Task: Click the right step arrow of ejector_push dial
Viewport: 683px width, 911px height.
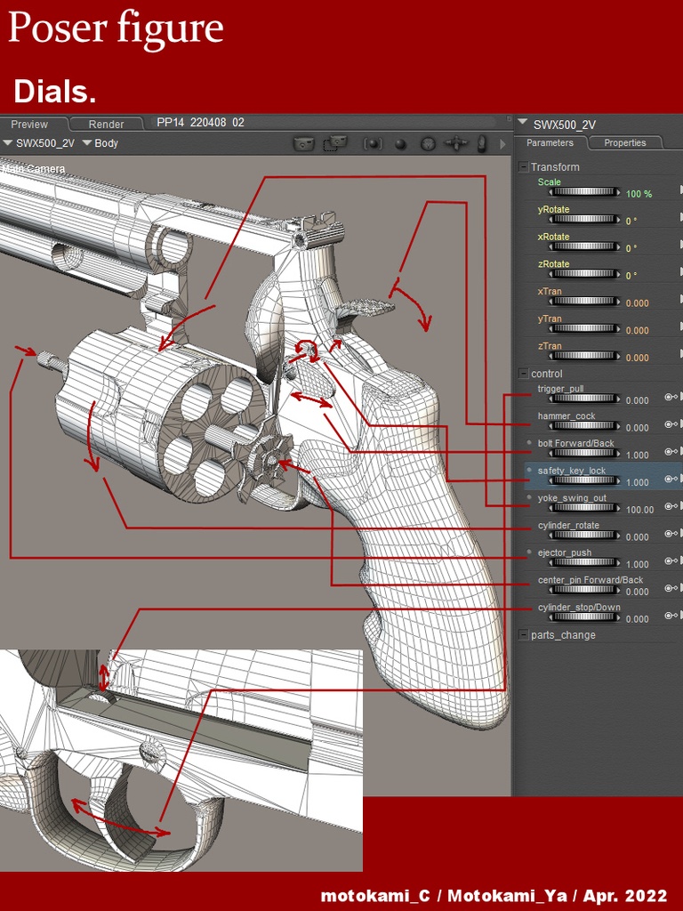Action: (x=618, y=562)
